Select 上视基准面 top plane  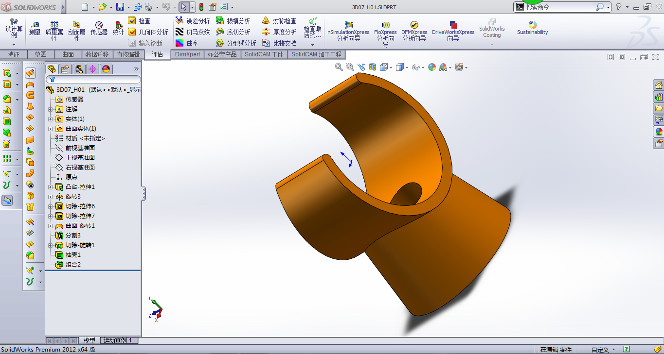[75, 158]
